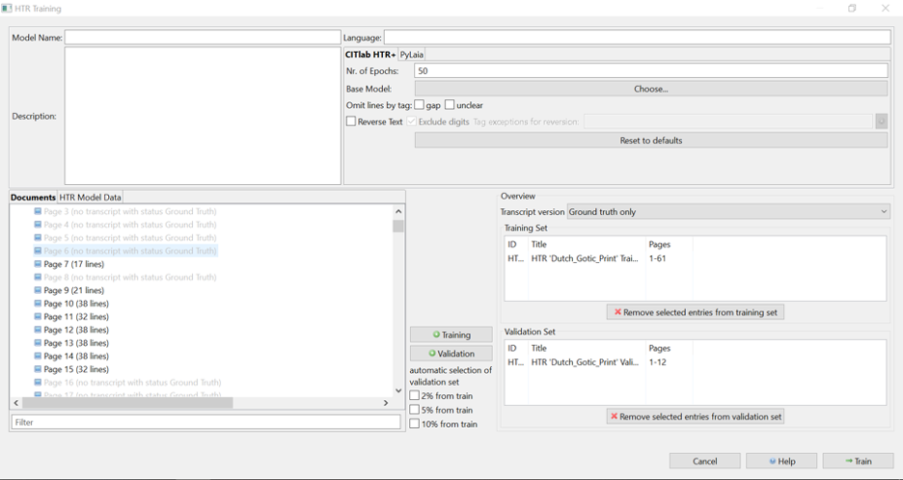Enable the unclear tag checkbox
Screen dimensions: 903x480
pyautogui.click(x=450, y=105)
